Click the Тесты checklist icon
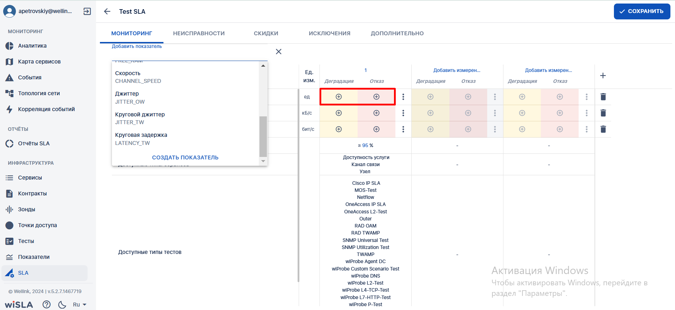Screen dimensions: 675x310 point(10,241)
